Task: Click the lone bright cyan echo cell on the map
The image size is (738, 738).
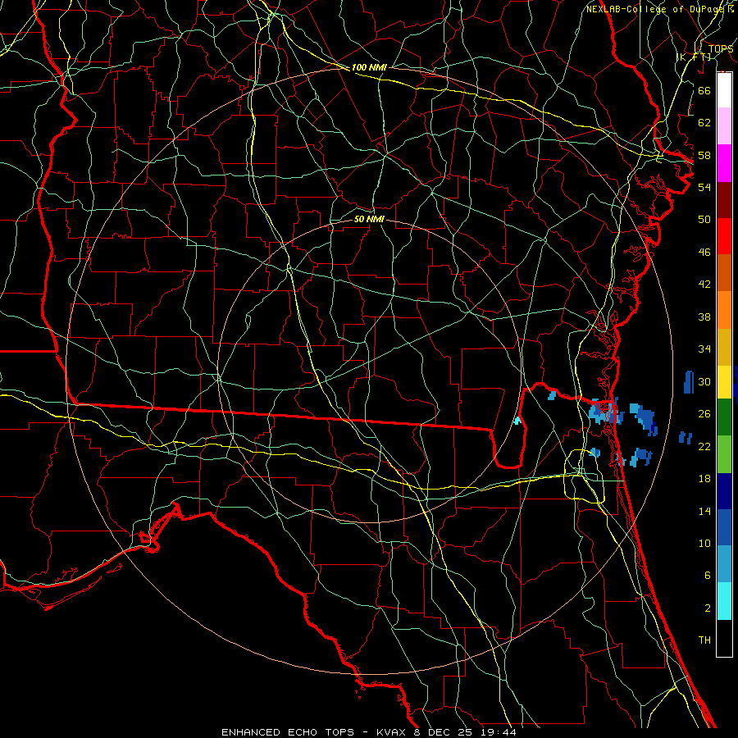Action: 517,421
